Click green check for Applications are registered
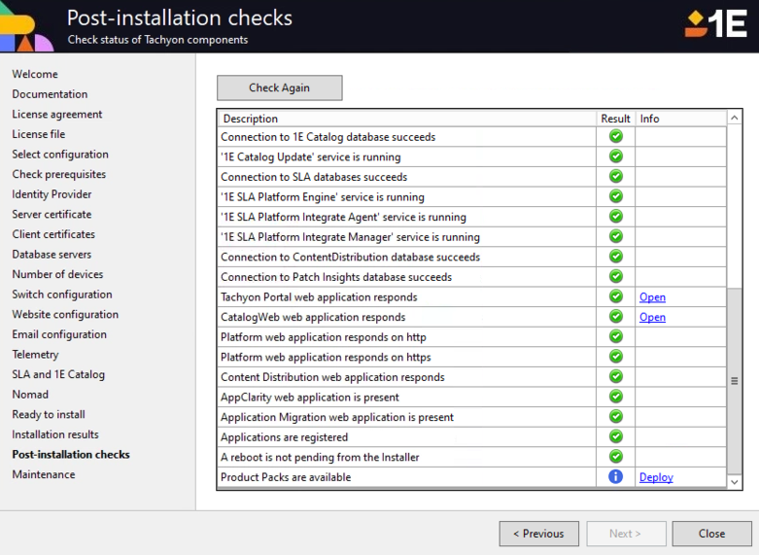 click(x=615, y=437)
